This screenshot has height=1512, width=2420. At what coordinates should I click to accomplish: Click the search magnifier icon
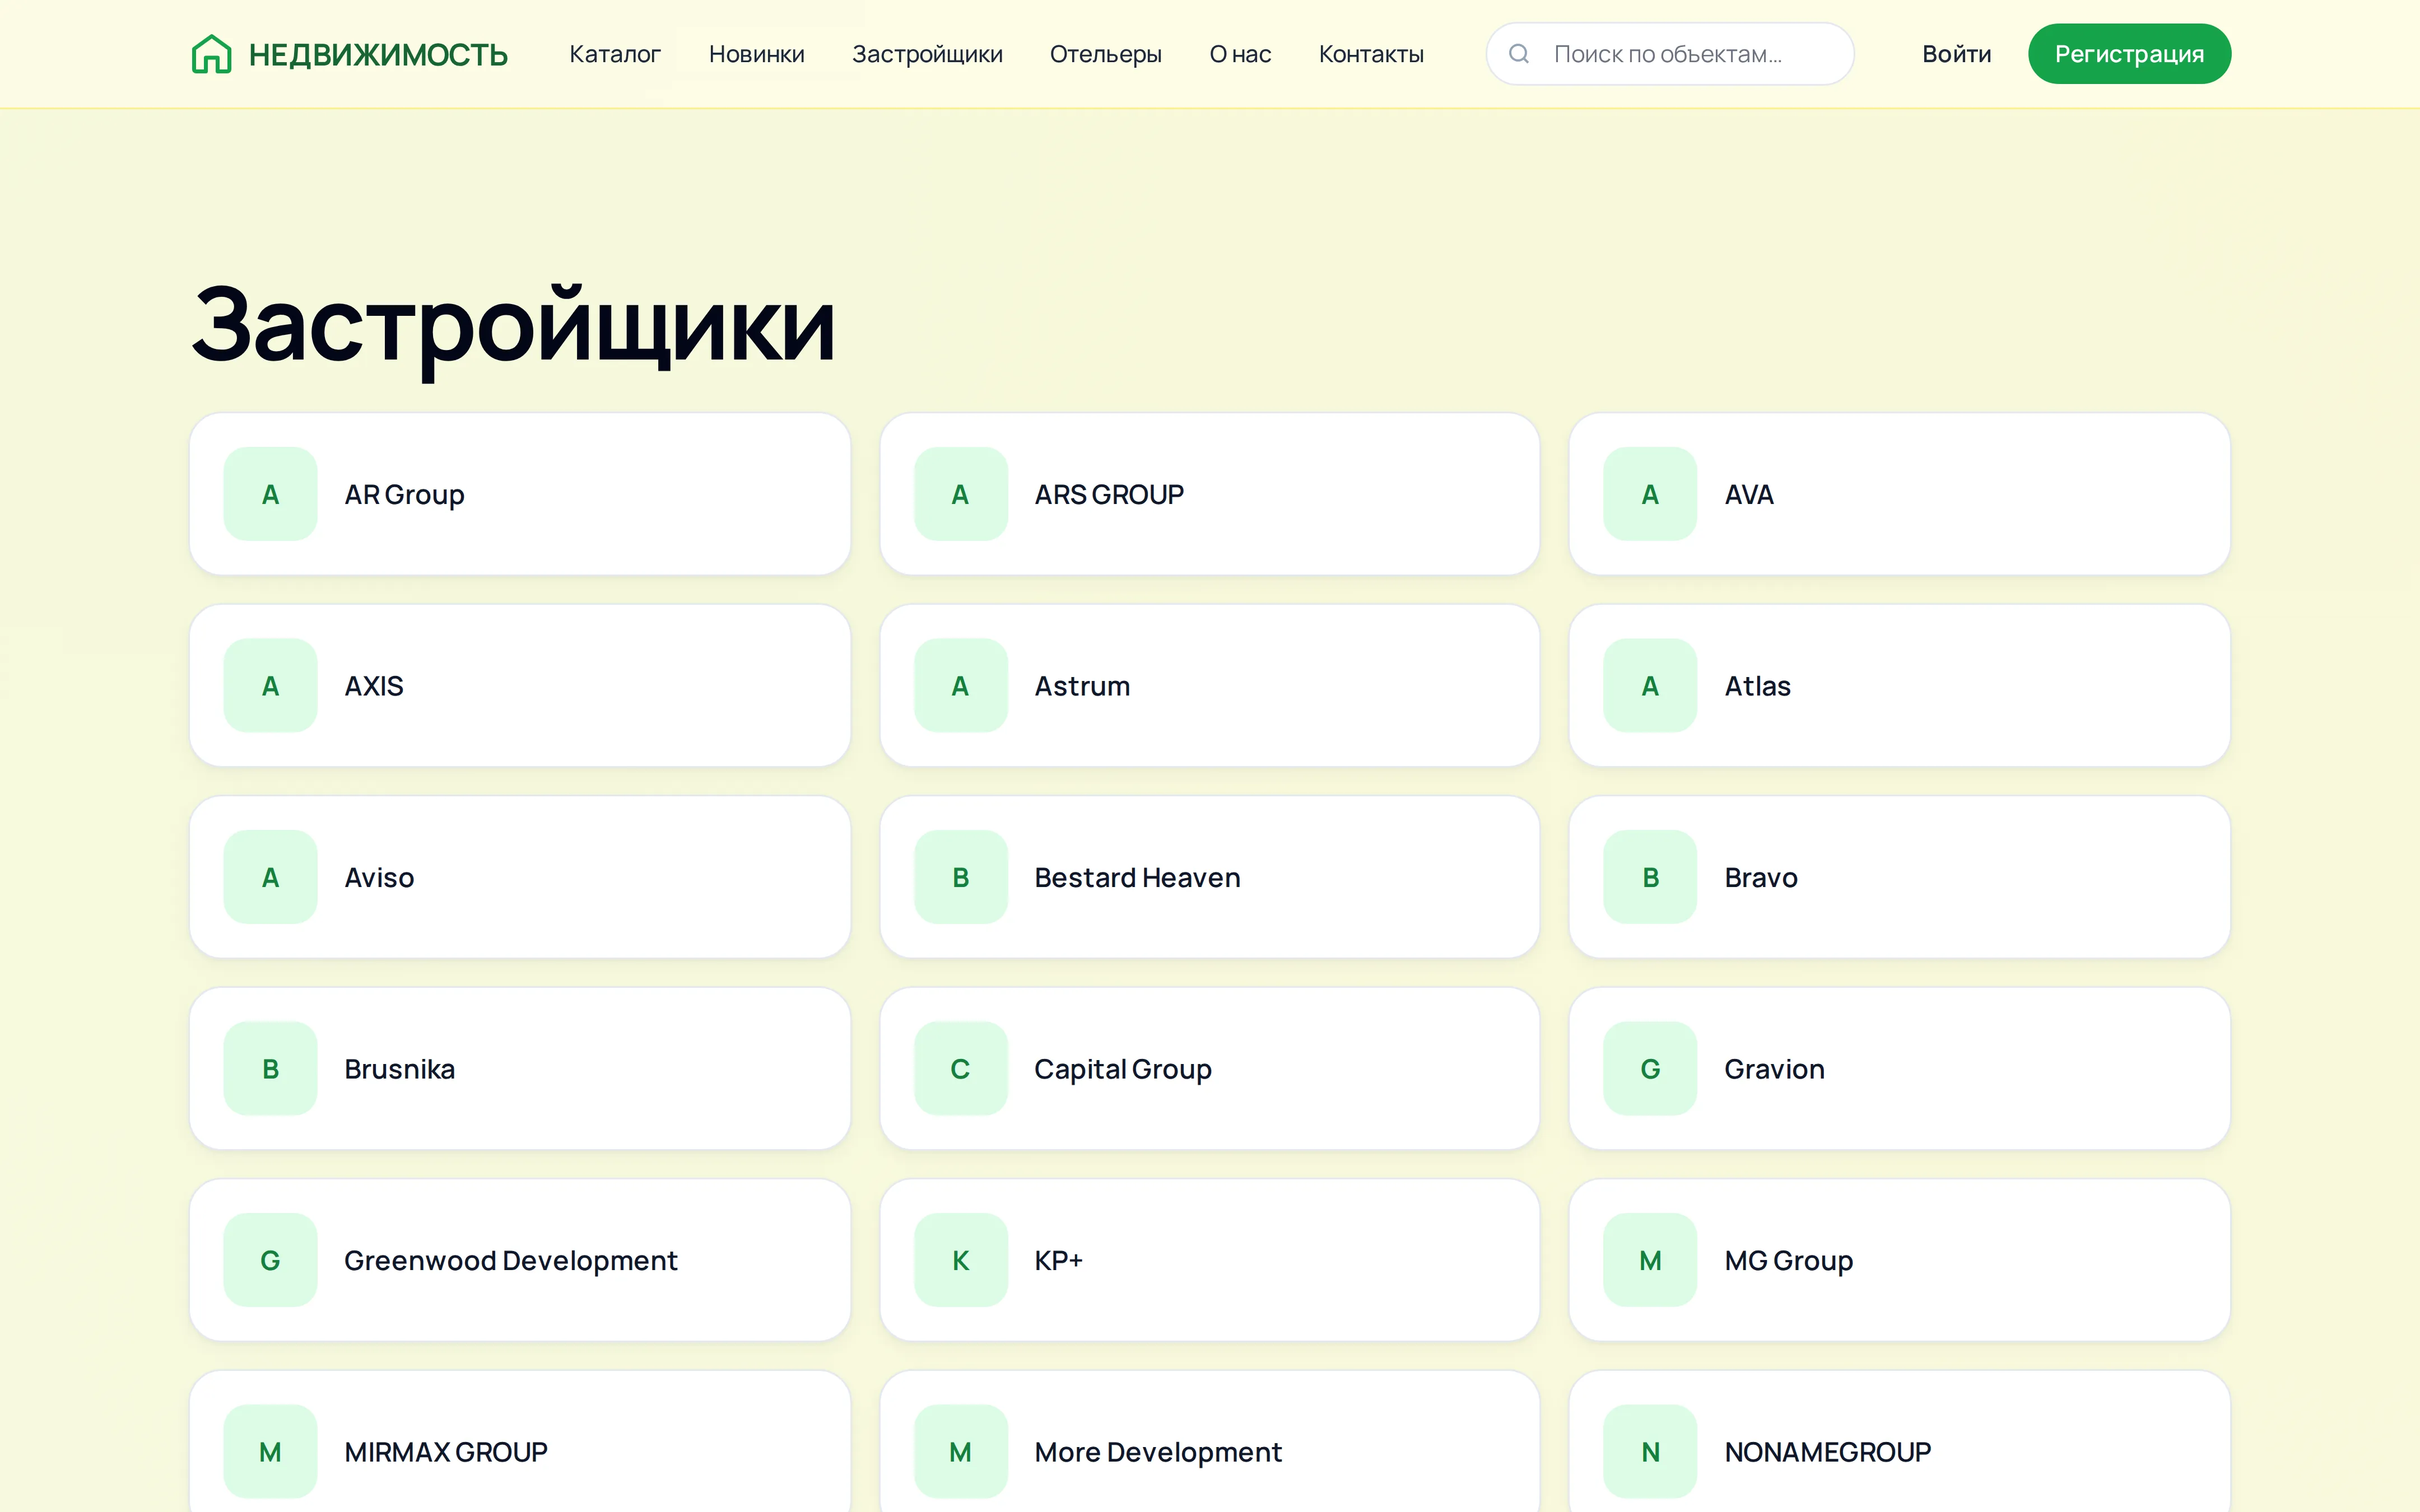click(1518, 54)
